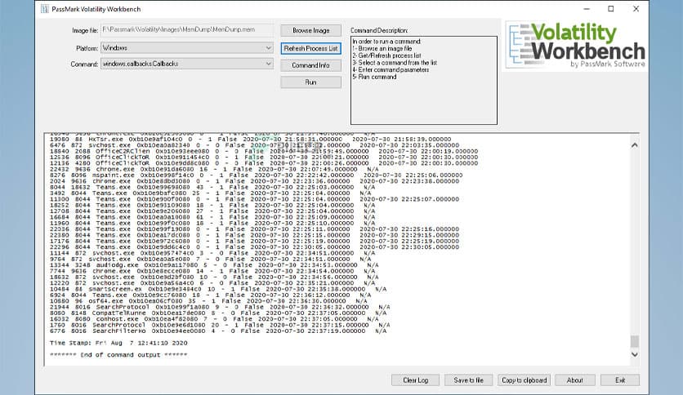Click the Teams.exe row with PID 11300

click(x=254, y=199)
